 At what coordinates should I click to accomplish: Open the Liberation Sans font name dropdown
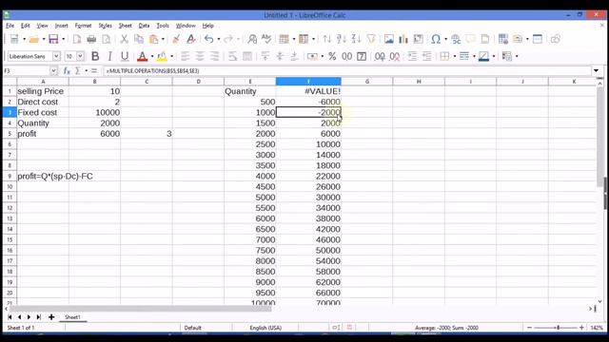(56, 56)
